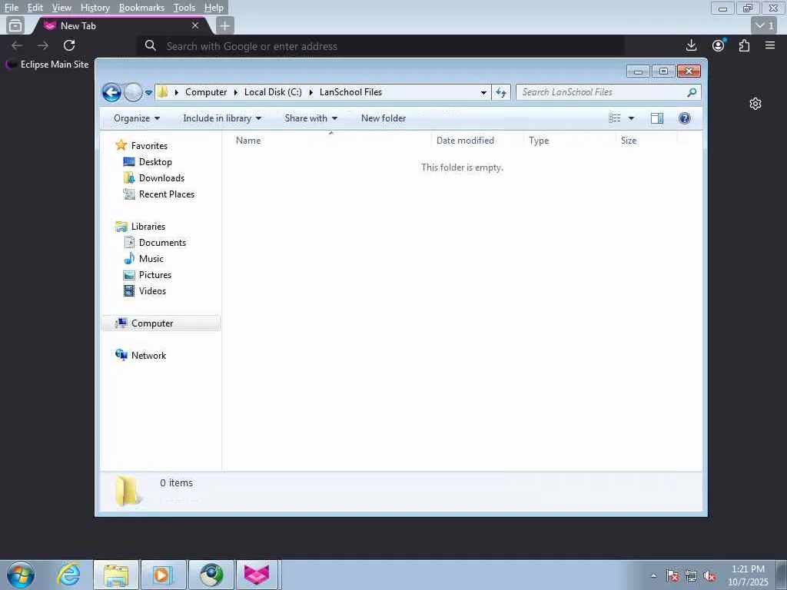Open Windows Media Player from taskbar

coord(163,575)
